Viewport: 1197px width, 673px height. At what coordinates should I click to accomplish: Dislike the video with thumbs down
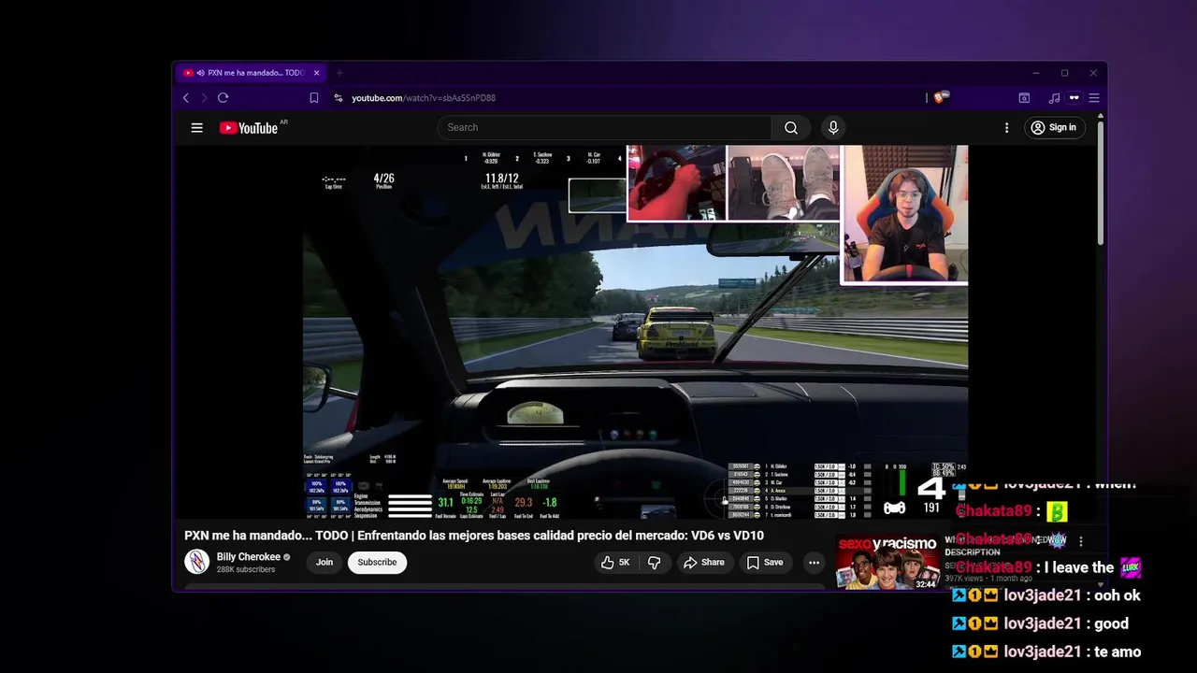click(655, 563)
